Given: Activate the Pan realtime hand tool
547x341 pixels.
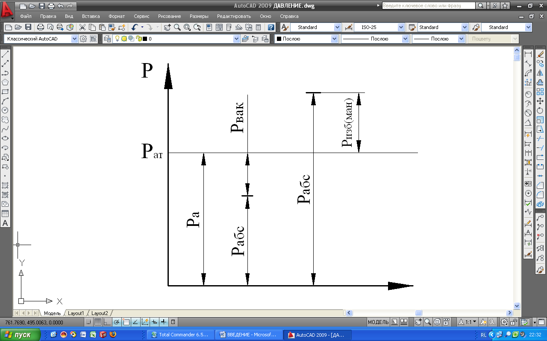Looking at the screenshot, I should coord(167,27).
